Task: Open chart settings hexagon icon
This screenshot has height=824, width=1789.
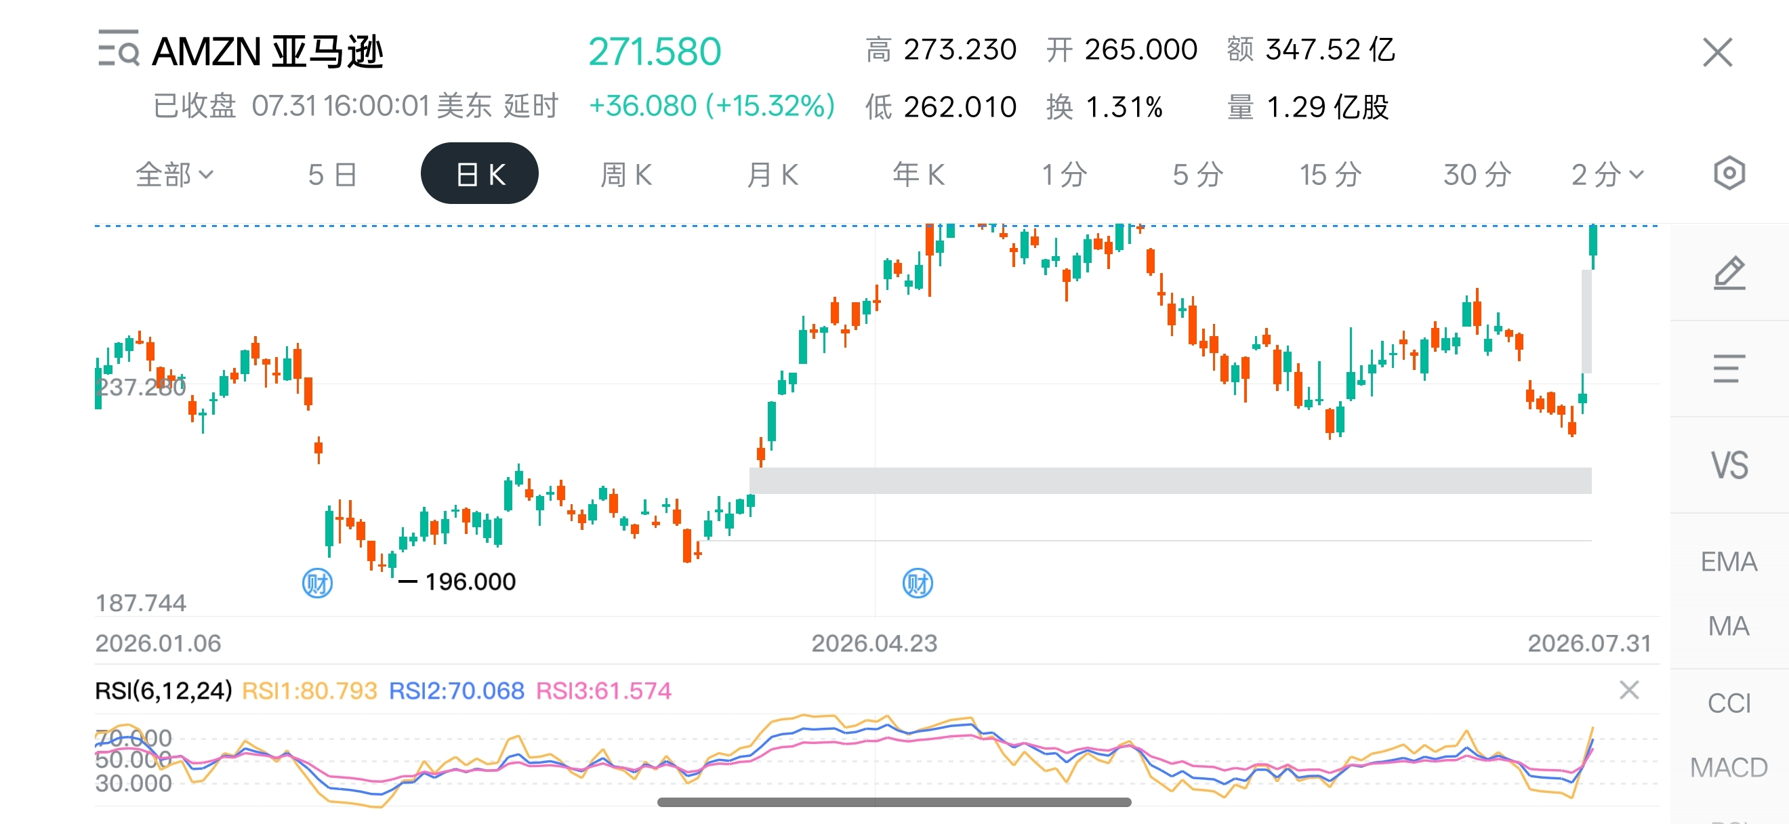Action: pyautogui.click(x=1729, y=173)
